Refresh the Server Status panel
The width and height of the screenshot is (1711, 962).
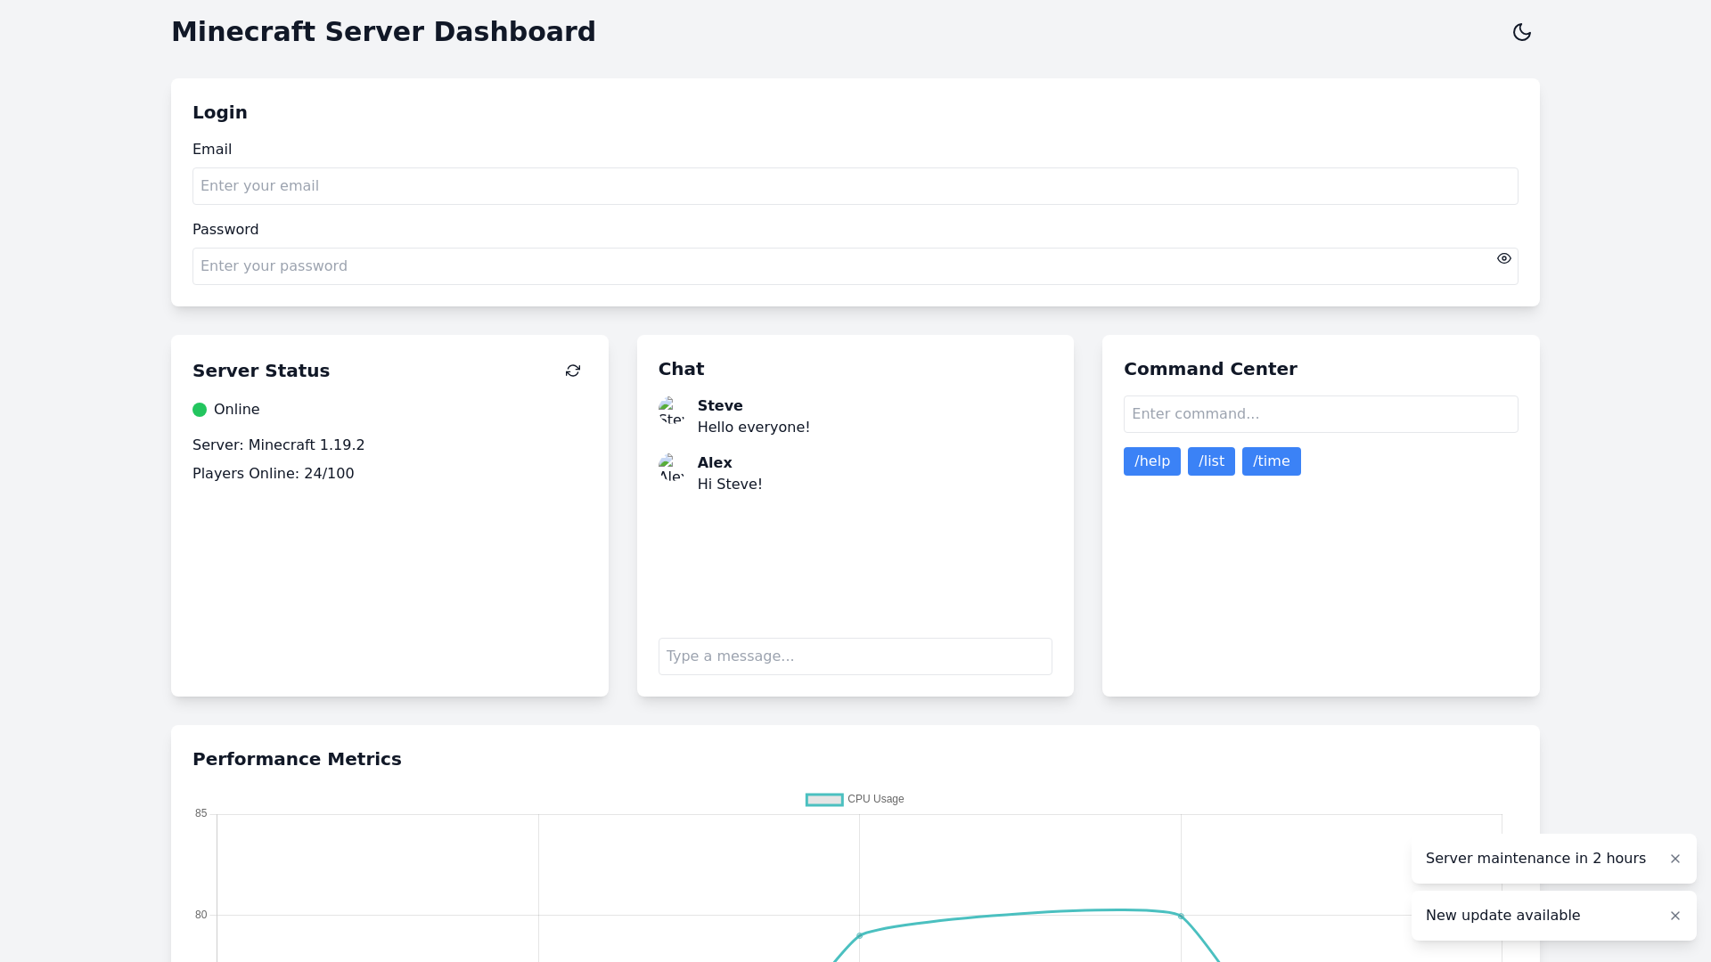tap(573, 370)
